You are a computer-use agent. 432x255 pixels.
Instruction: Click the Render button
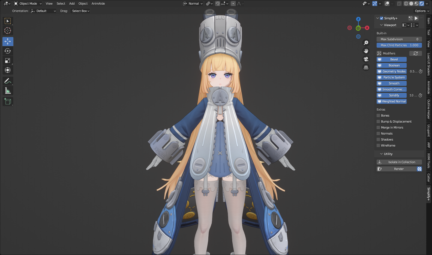pyautogui.click(x=397, y=169)
